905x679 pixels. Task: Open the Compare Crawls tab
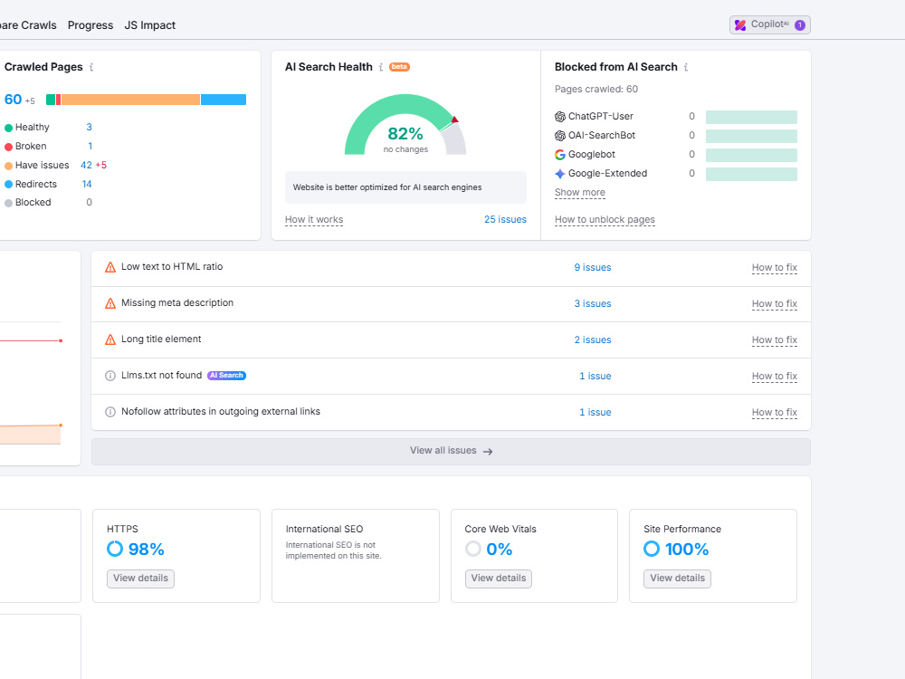28,25
